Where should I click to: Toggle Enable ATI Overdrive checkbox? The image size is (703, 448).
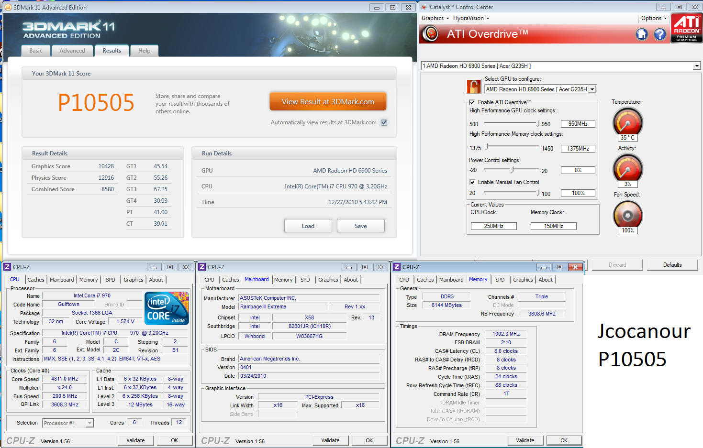tap(472, 102)
